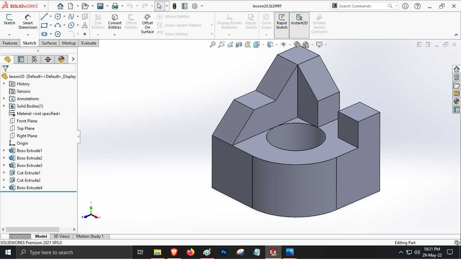Select Material <not specified> item
This screenshot has height=263, width=461.
click(38, 114)
